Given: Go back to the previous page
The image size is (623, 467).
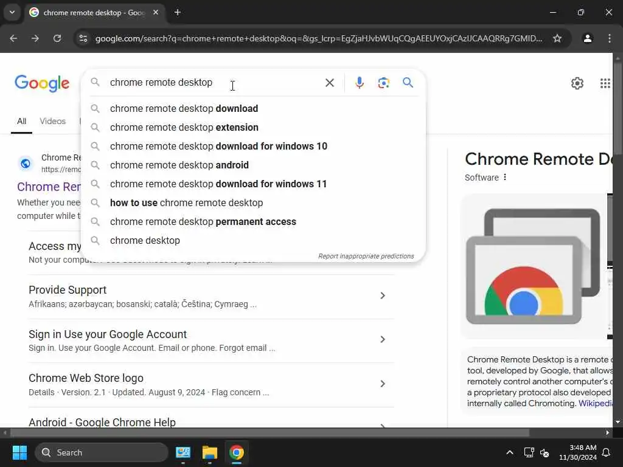Looking at the screenshot, I should click(x=13, y=38).
